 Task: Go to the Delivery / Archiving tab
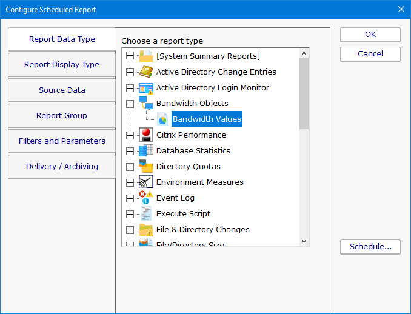tap(62, 167)
